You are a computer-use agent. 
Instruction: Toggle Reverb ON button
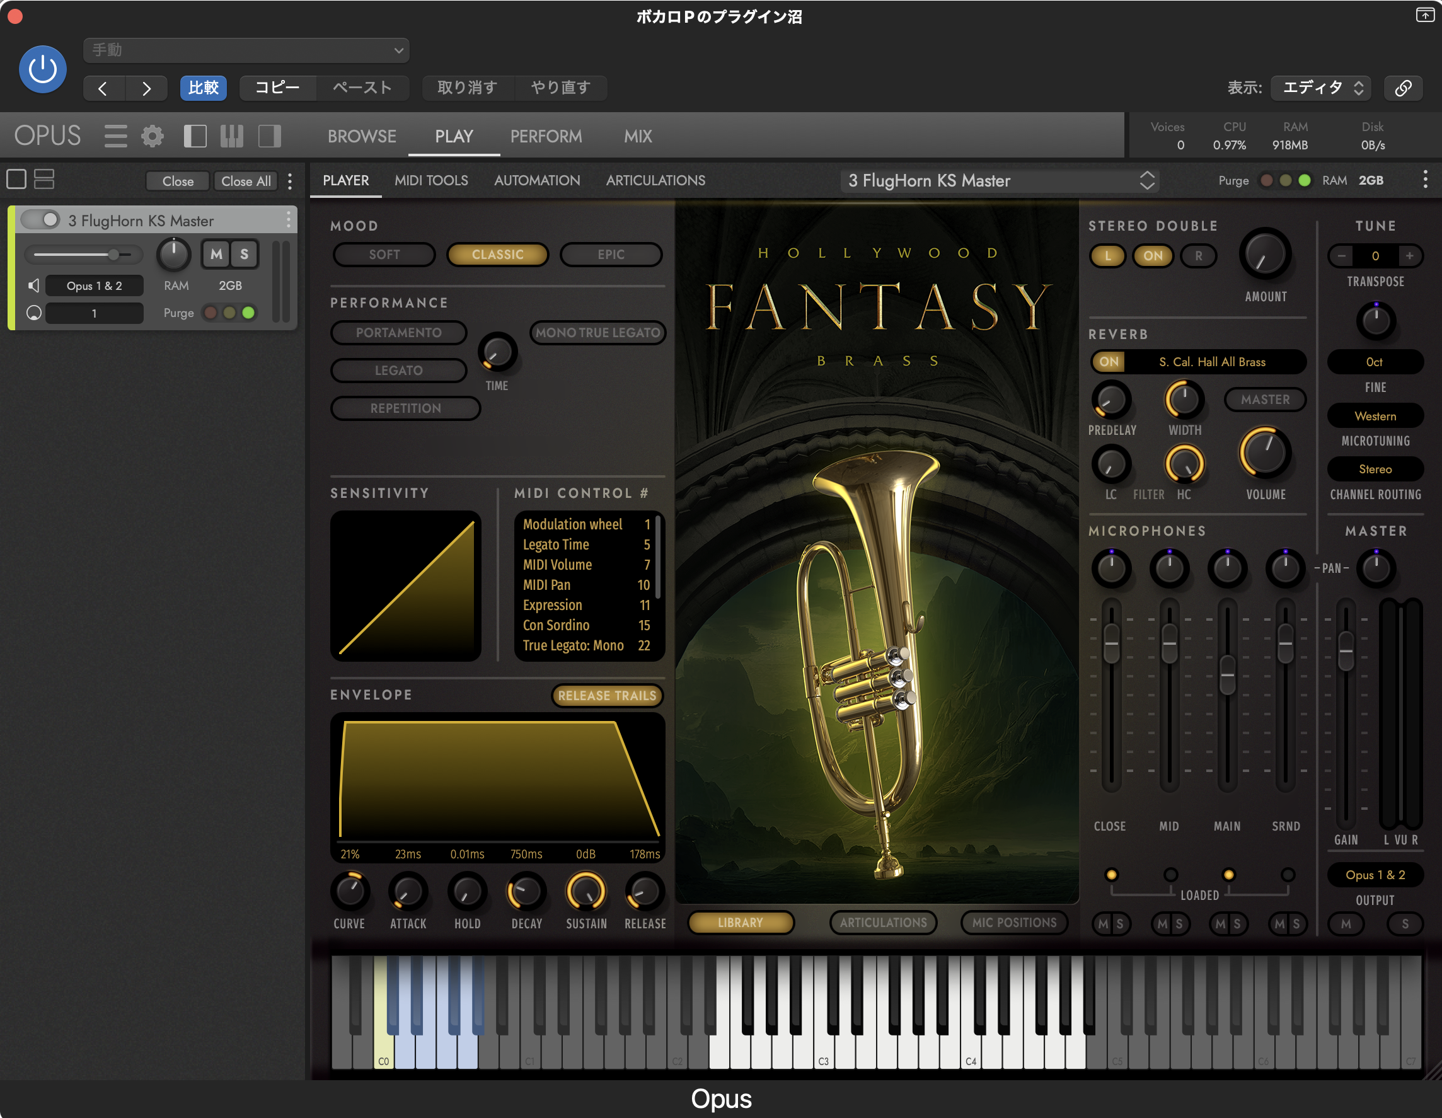click(x=1109, y=362)
